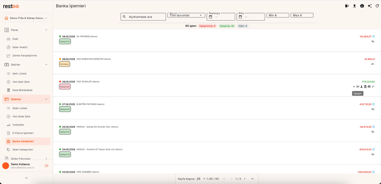The image size is (381, 184).
Task: Click the transfer arrows icon on POS TAHSİLATI
Action: (x=373, y=87)
